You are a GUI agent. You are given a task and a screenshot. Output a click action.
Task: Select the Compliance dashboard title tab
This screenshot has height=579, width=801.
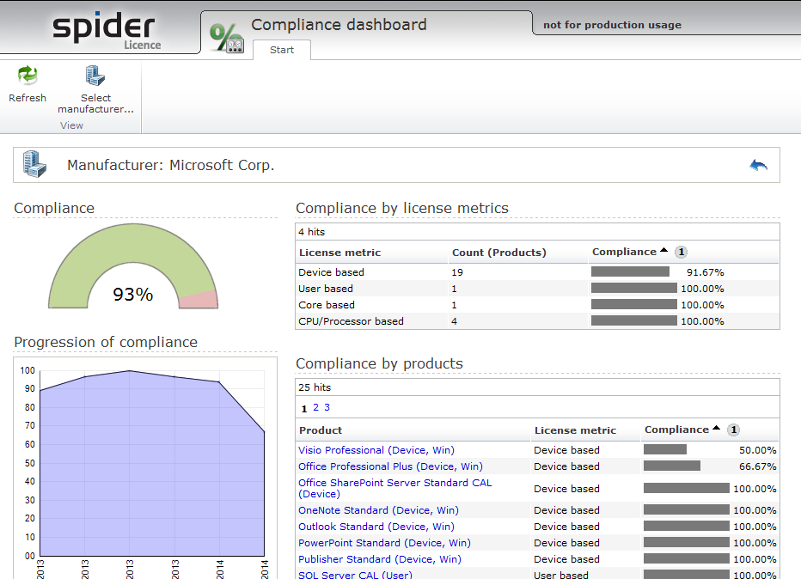[x=339, y=24]
